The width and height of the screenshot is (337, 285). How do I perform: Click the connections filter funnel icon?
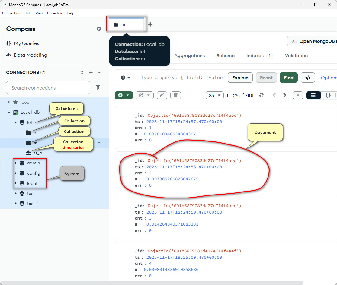pyautogui.click(x=98, y=87)
